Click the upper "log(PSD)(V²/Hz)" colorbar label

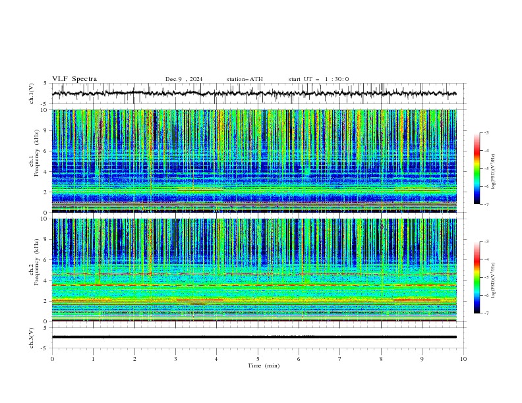tap(494, 172)
